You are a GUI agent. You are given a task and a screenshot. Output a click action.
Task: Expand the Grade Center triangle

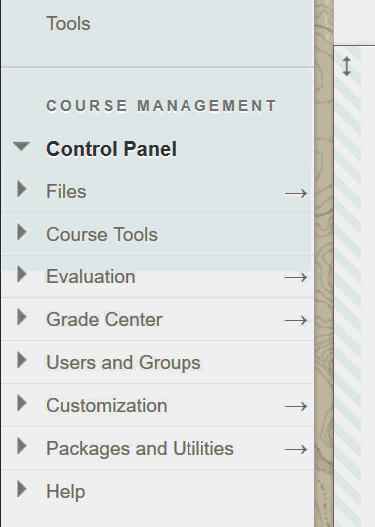click(22, 317)
